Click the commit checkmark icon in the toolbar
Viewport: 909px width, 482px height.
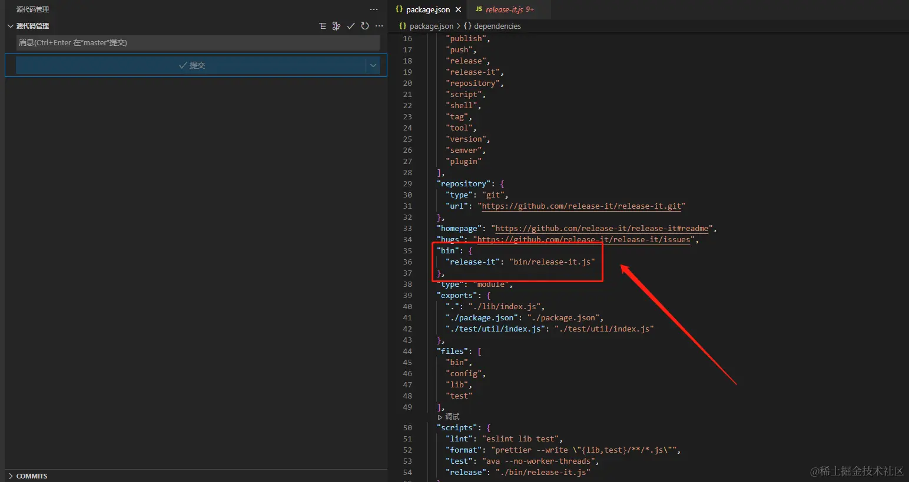coord(351,26)
